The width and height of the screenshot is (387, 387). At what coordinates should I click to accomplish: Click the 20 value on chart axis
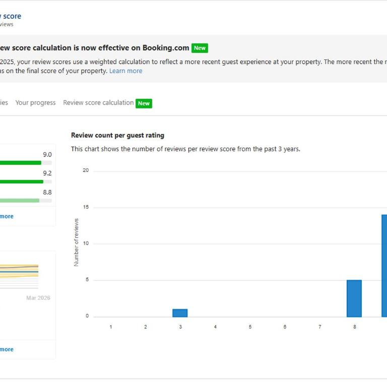point(86,170)
